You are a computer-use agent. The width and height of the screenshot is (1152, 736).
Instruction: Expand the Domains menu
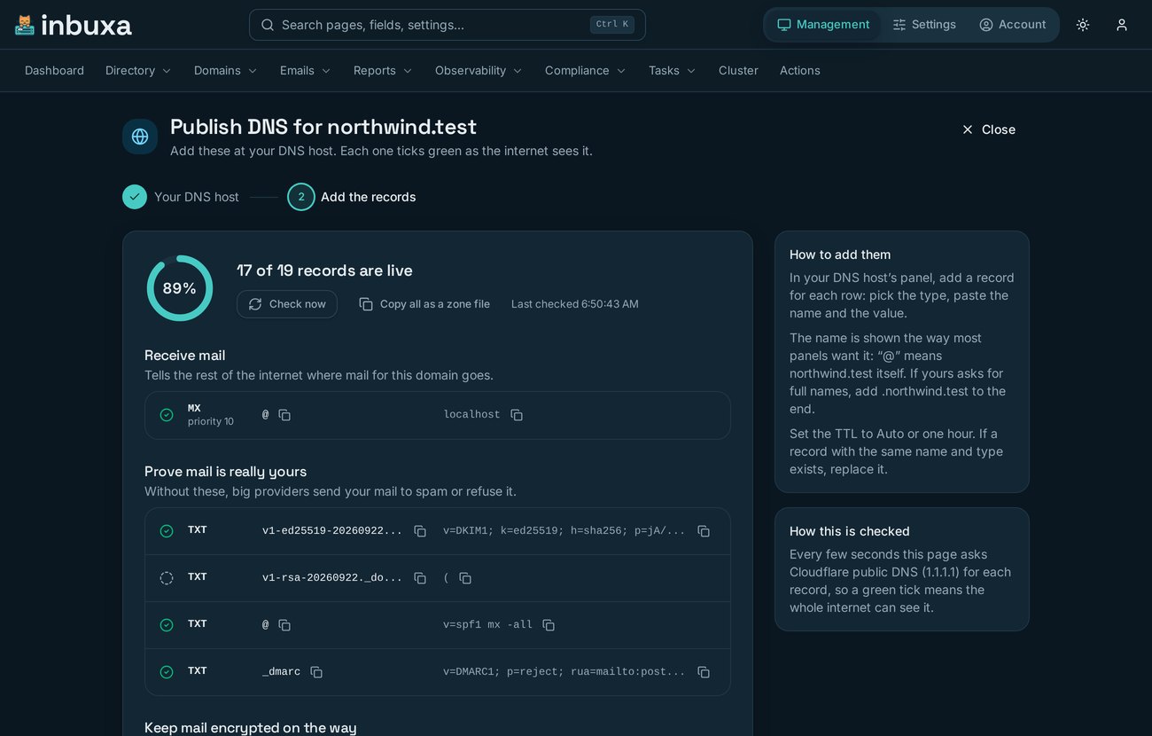pos(226,70)
